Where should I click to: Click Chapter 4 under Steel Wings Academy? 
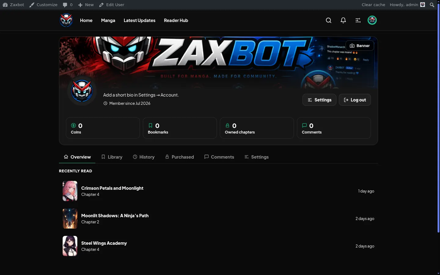(90, 250)
